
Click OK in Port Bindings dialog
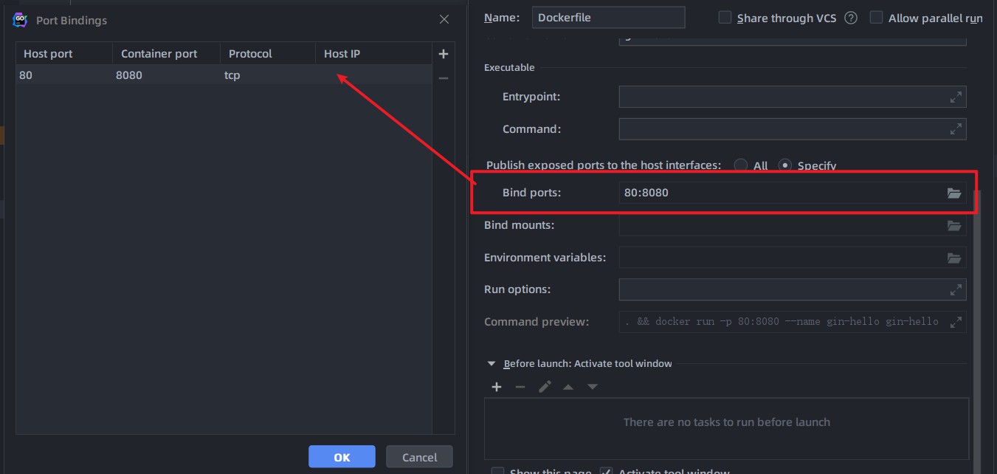[342, 457]
